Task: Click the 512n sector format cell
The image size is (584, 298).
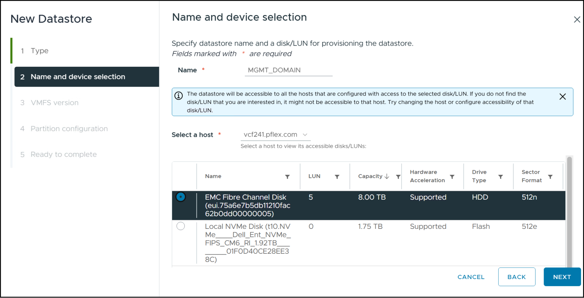Action: 529,197
